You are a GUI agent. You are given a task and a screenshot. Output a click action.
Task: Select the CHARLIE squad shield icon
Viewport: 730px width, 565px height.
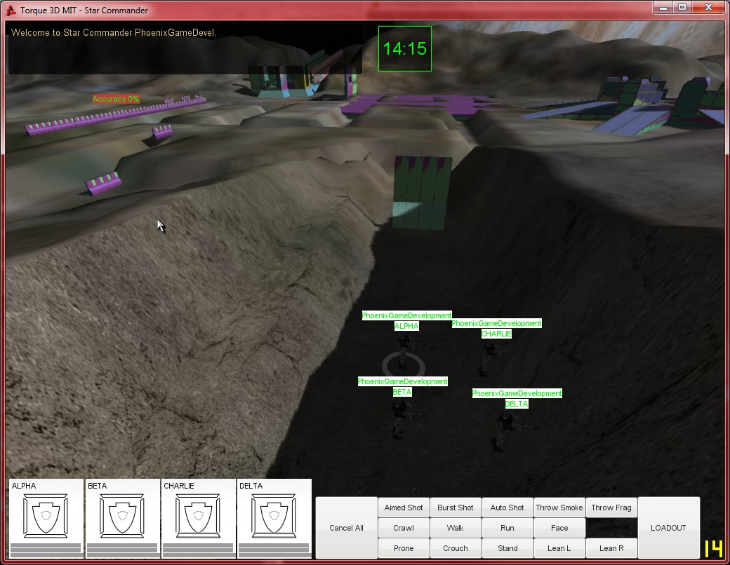tap(198, 516)
